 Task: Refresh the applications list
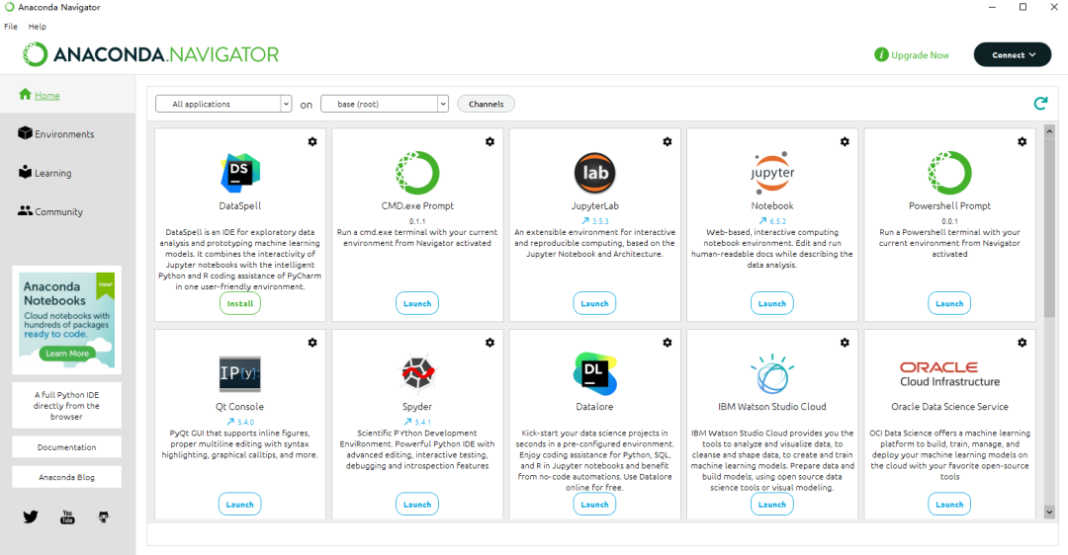click(1040, 104)
